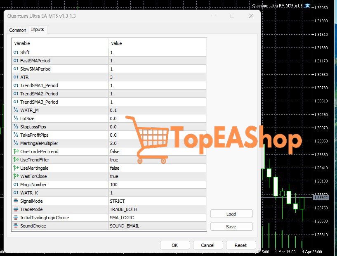Click the integer icon next to ATR
This screenshot has height=256, width=337.
click(x=16, y=77)
